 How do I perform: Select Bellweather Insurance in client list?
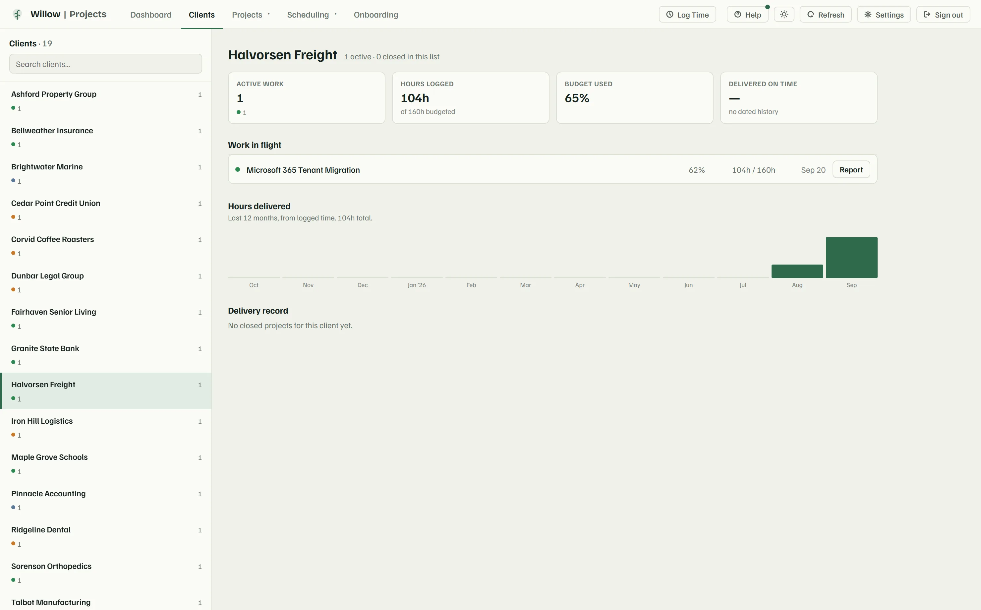(106, 137)
